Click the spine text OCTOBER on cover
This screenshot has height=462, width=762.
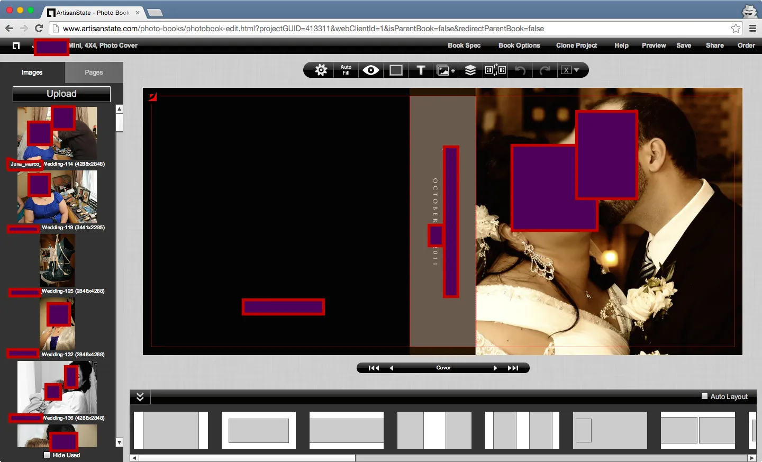[x=435, y=201]
